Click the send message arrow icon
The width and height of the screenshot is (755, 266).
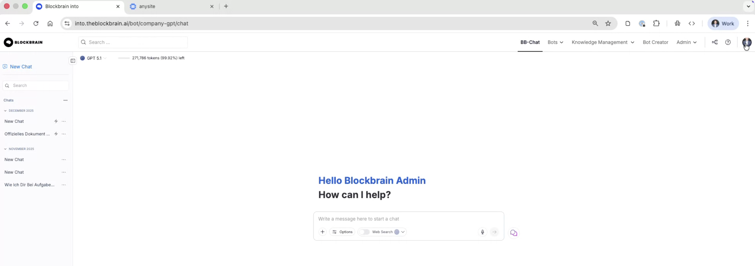pyautogui.click(x=494, y=232)
